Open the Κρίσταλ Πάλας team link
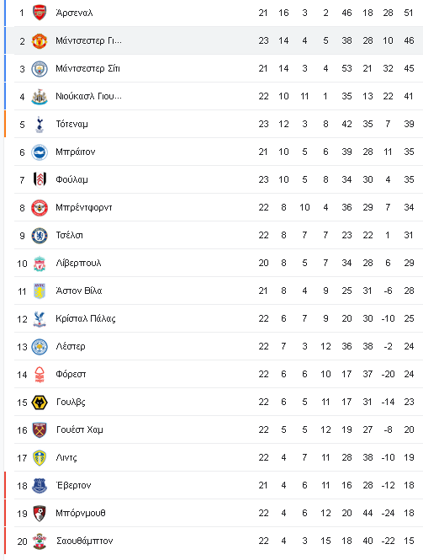The width and height of the screenshot is (423, 560). pyautogui.click(x=86, y=318)
